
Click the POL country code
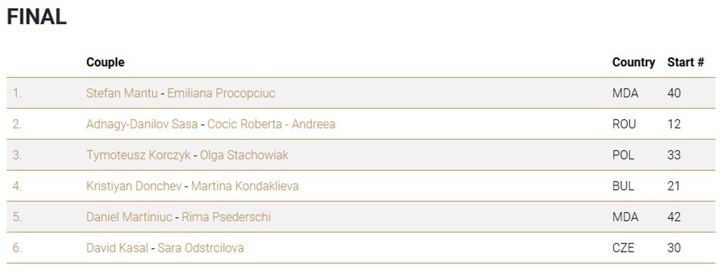coord(623,155)
